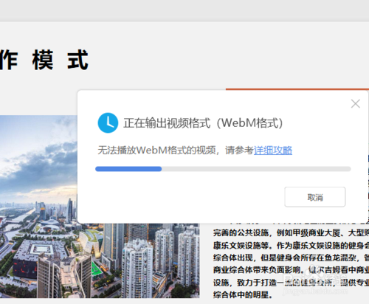
Task: Cancel the WebM video export
Action: 315,197
